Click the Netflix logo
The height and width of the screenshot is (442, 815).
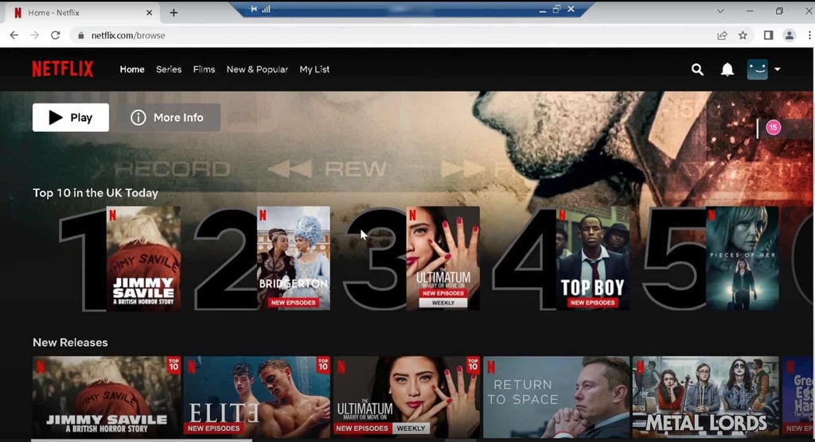click(63, 69)
